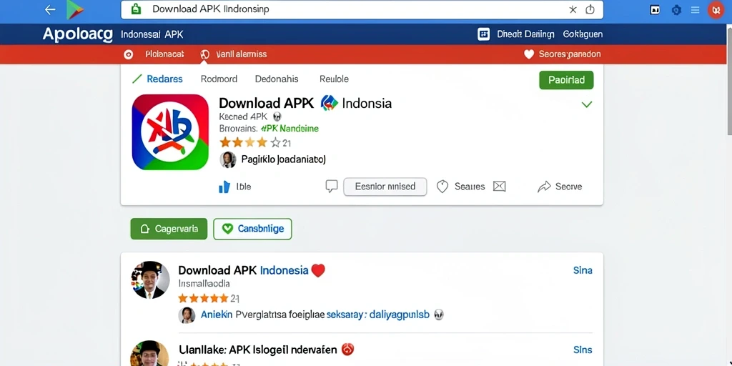Click the 'Seares' label
Image resolution: width=732 pixels, height=366 pixels.
coord(470,187)
